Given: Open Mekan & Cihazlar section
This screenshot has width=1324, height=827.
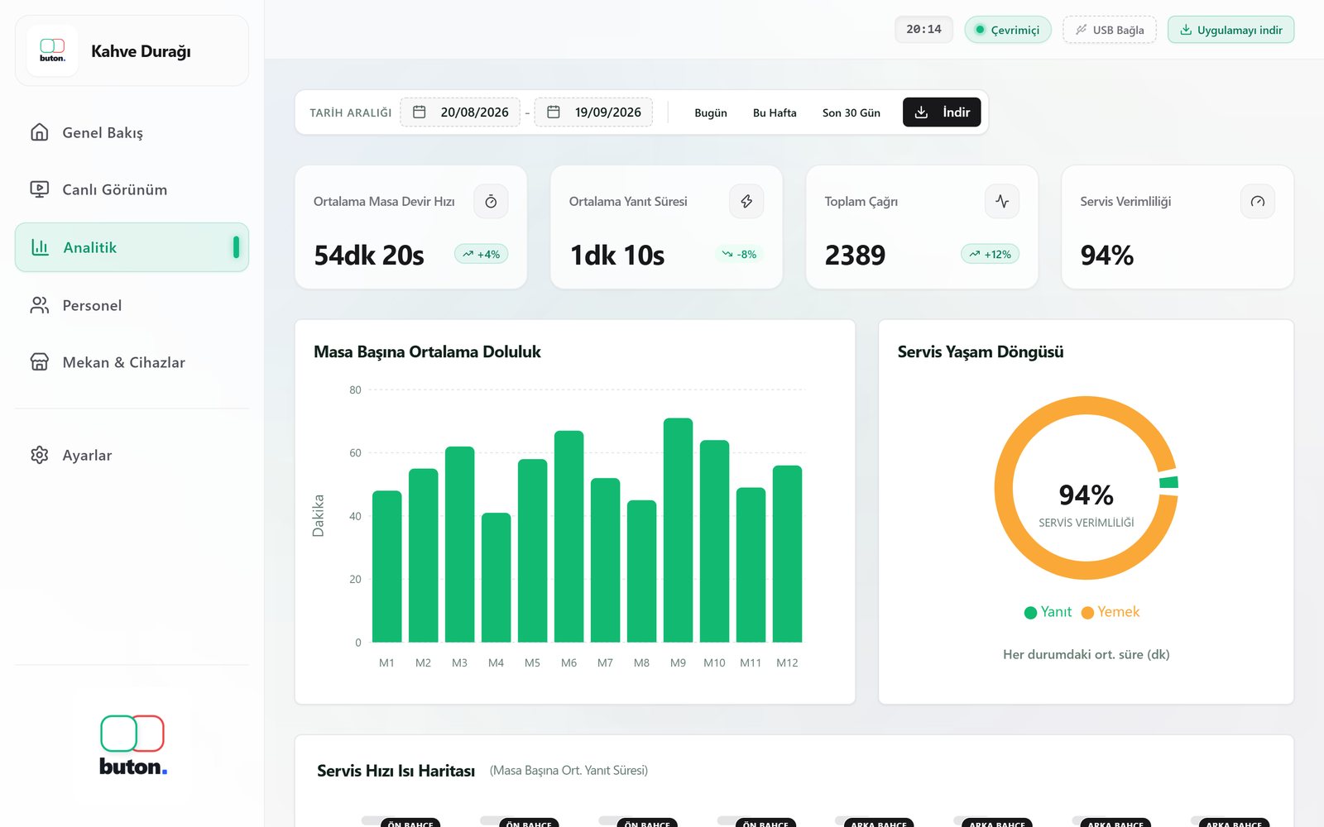Looking at the screenshot, I should click(x=132, y=362).
